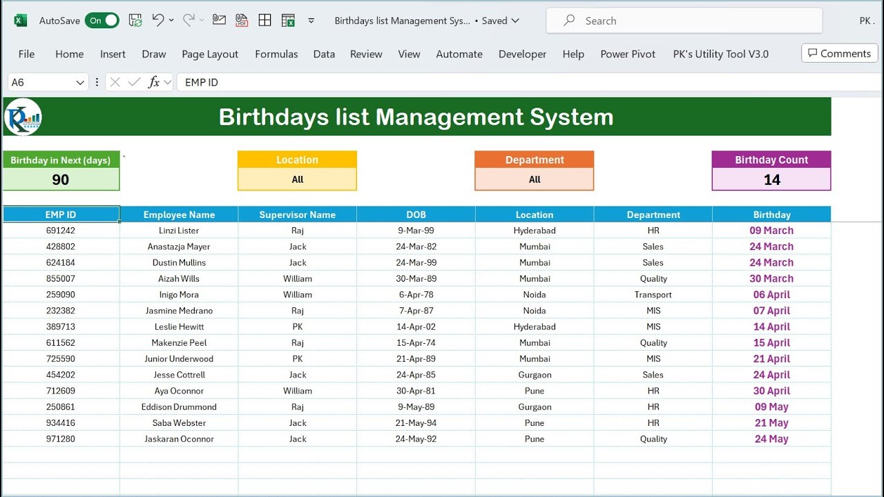The width and height of the screenshot is (884, 497).
Task: Toggle the AutoSave switch off
Action: (x=102, y=21)
